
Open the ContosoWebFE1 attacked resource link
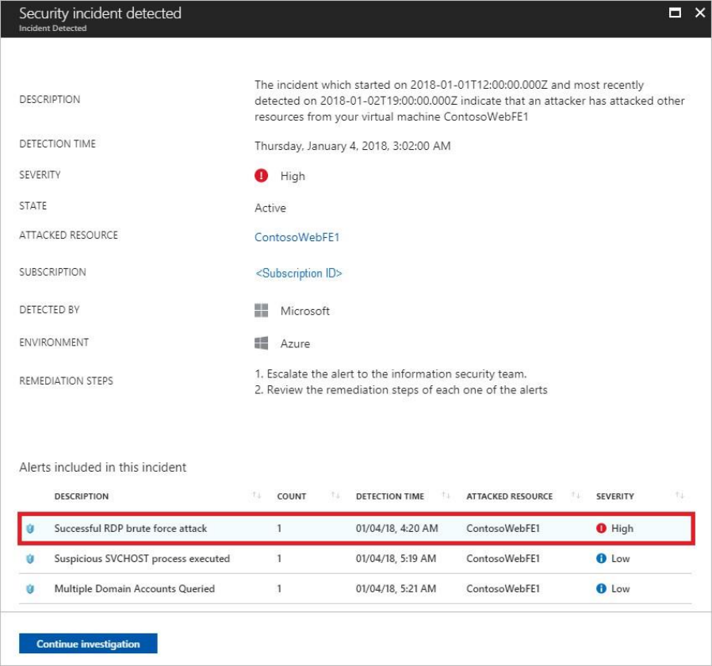point(297,237)
